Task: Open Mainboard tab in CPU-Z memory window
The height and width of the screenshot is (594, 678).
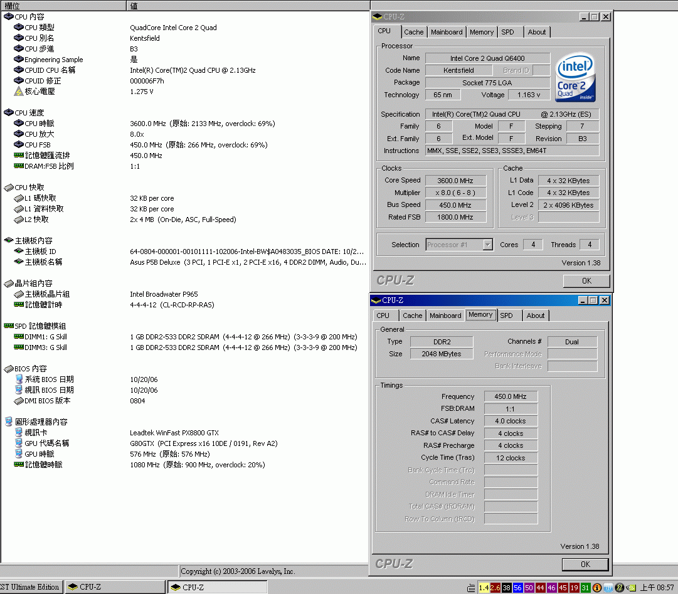Action: (x=445, y=316)
